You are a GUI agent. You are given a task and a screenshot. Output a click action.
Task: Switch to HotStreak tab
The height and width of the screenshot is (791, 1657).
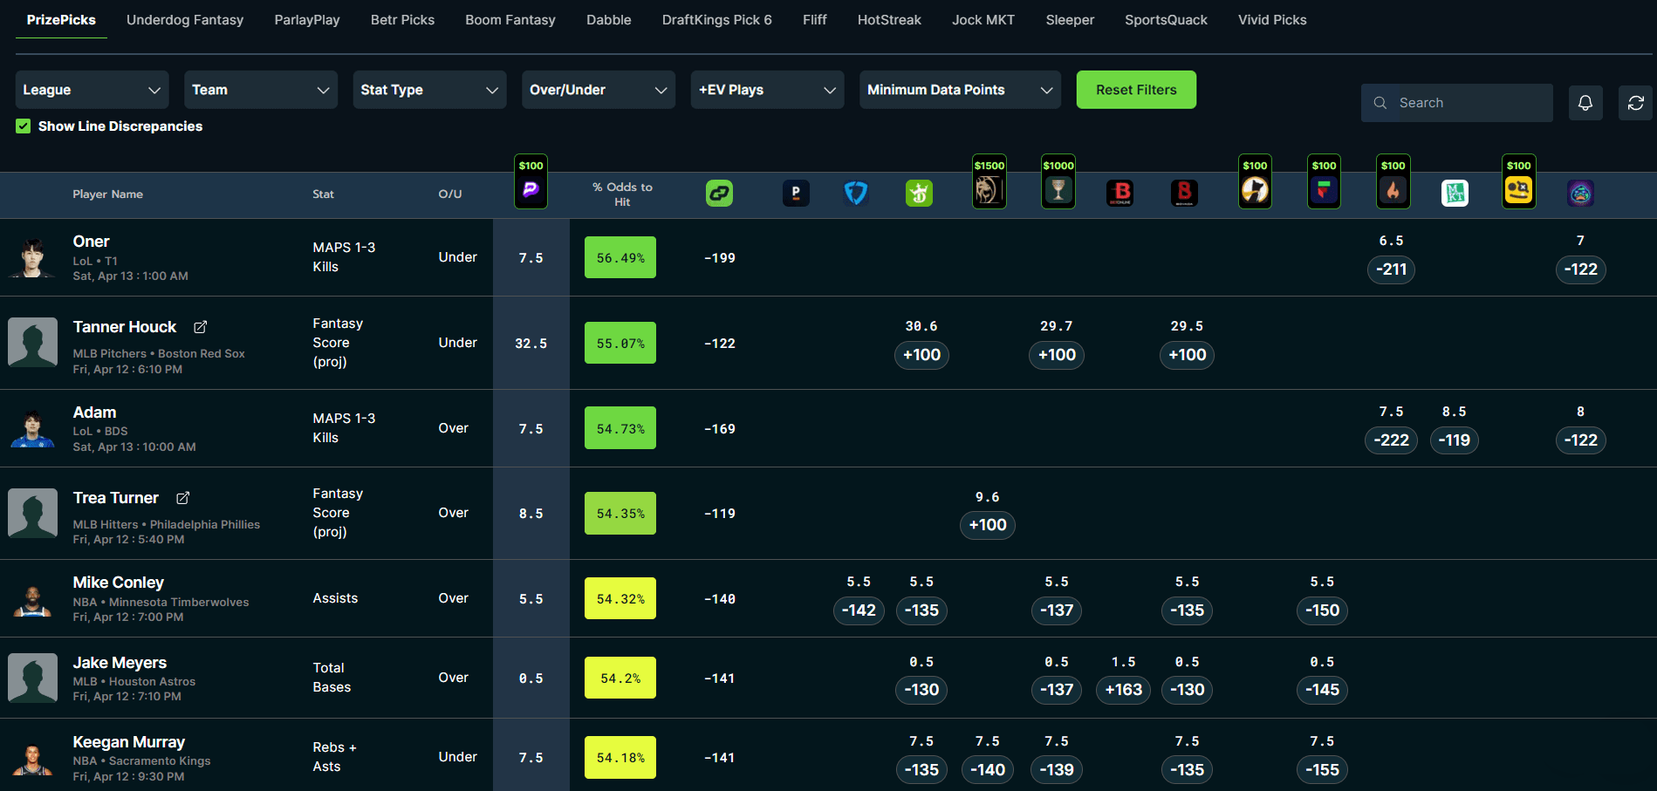(x=889, y=20)
